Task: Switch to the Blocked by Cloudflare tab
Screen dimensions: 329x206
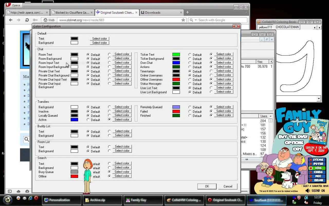Action: pyautogui.click(x=72, y=12)
